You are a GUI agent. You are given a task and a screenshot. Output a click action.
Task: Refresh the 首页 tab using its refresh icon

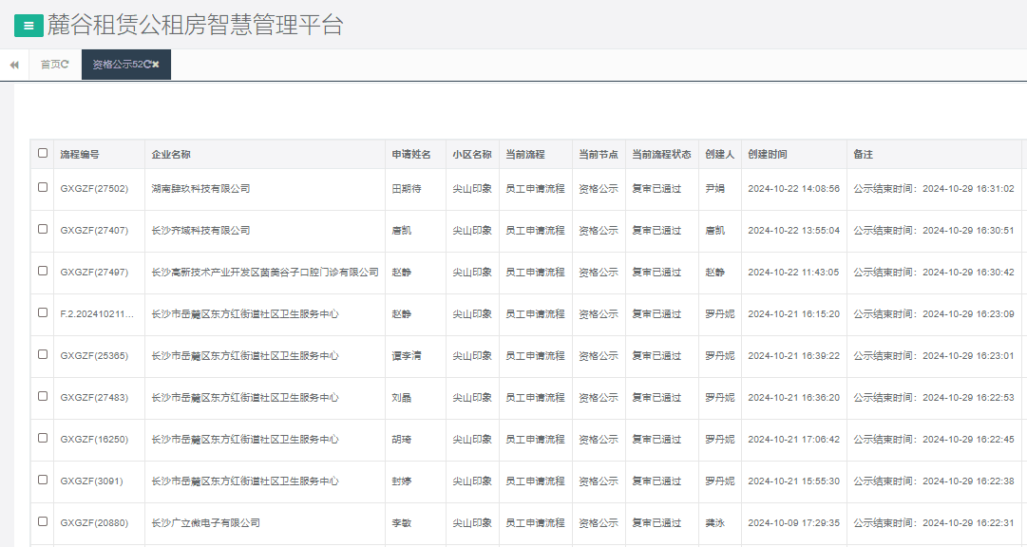(66, 65)
